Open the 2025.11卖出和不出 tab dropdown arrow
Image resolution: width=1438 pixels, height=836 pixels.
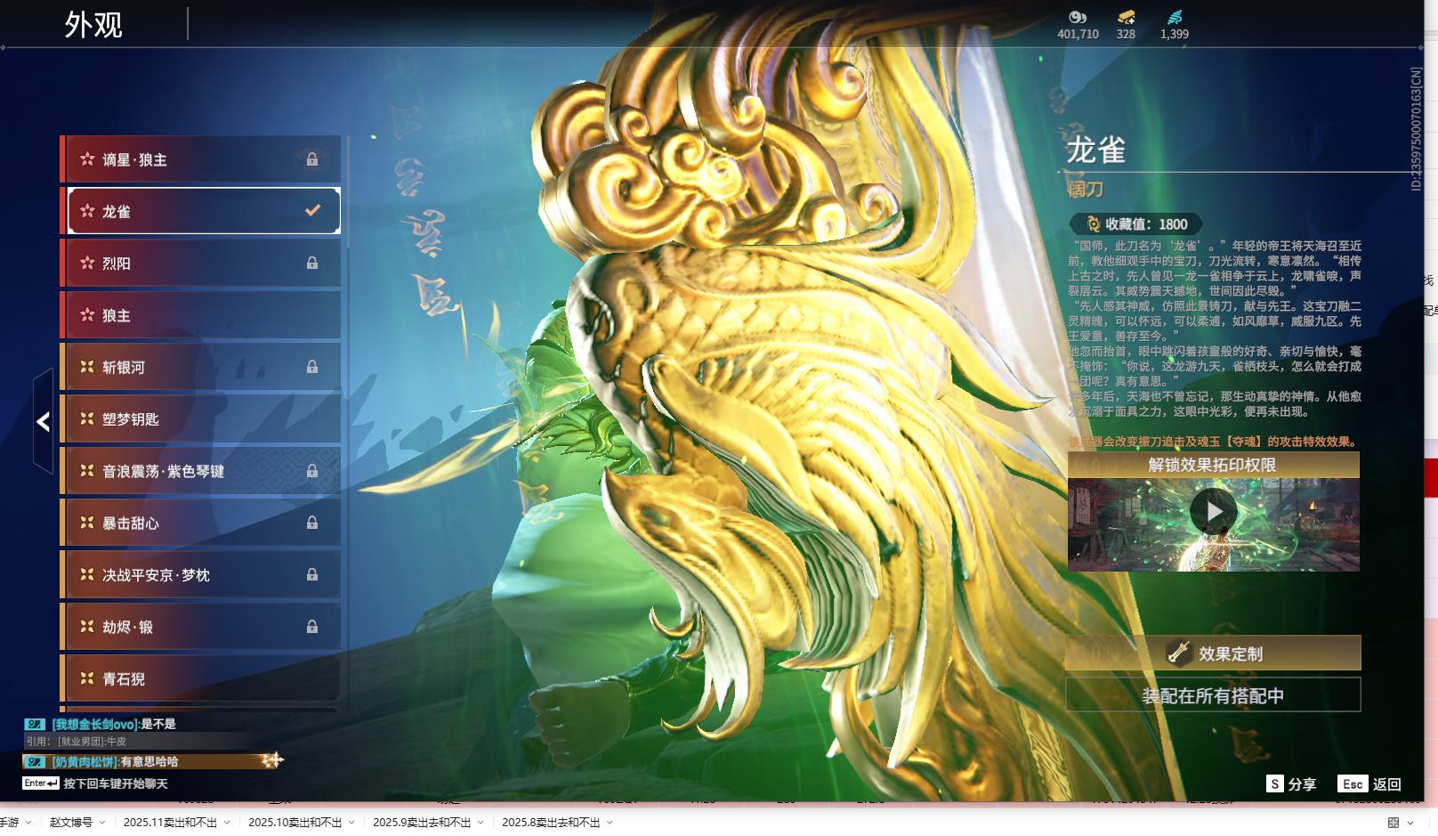[227, 823]
